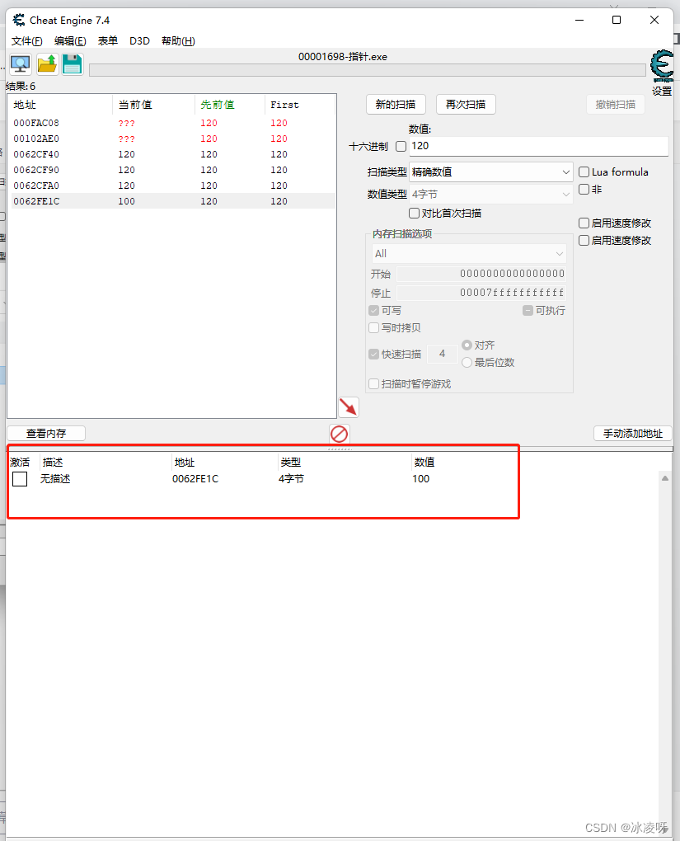Enable the 对比首次扫描 checkbox
Image resolution: width=680 pixels, height=841 pixels.
coord(414,214)
